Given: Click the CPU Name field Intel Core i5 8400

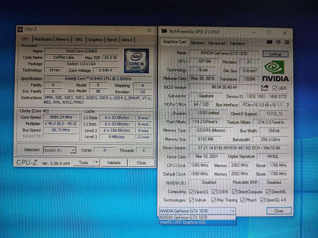Looking at the screenshot, I should pos(81,51).
